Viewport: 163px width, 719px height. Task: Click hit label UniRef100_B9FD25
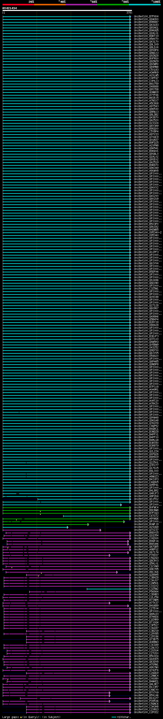146,143
